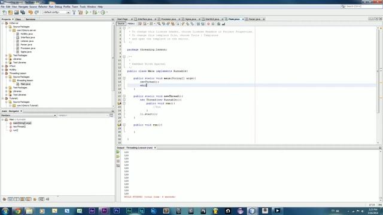Click the Clean and Build icon
The image size is (383, 215).
tap(80, 12)
